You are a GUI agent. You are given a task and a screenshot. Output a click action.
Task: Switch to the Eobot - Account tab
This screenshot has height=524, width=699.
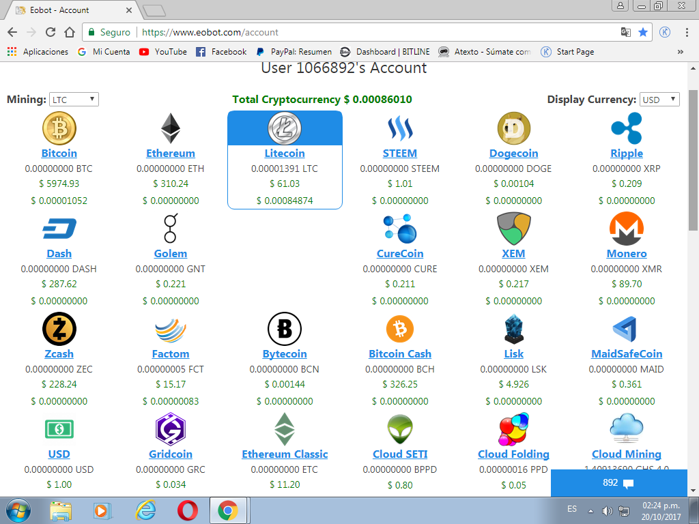click(x=74, y=10)
